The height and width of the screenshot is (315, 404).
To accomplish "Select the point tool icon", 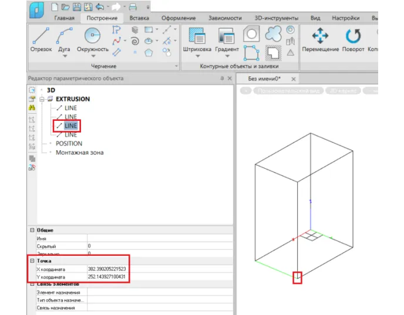I will pos(134,52).
